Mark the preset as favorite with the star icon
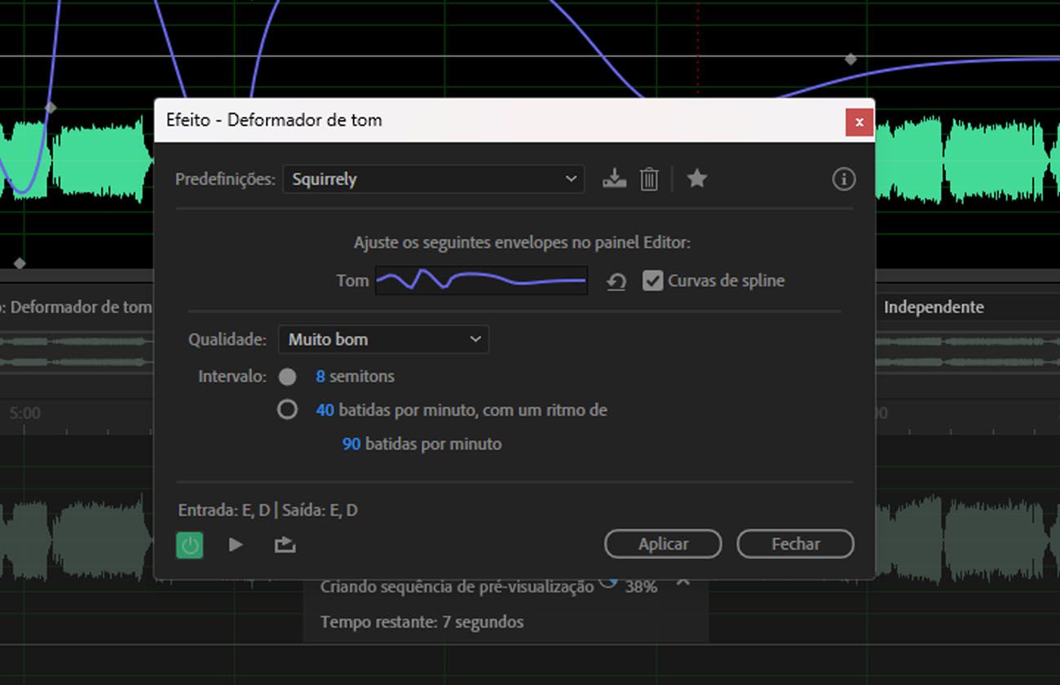The width and height of the screenshot is (1060, 685). [x=696, y=178]
